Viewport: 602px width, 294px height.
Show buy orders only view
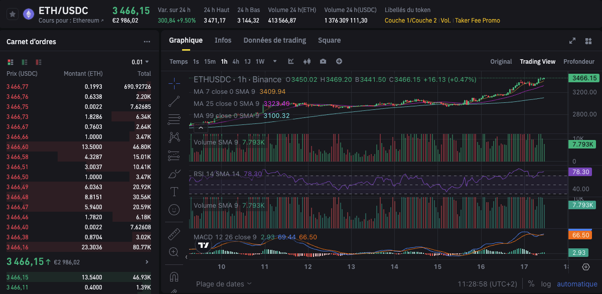(24, 62)
